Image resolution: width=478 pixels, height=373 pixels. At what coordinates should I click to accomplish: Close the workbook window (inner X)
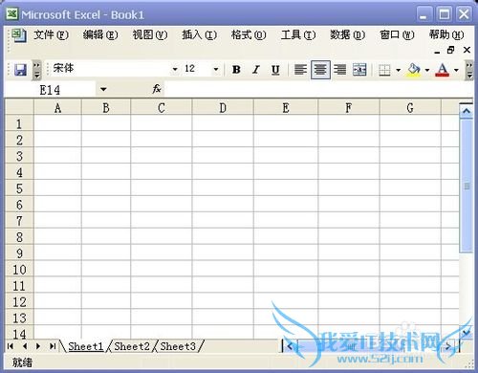click(x=467, y=50)
